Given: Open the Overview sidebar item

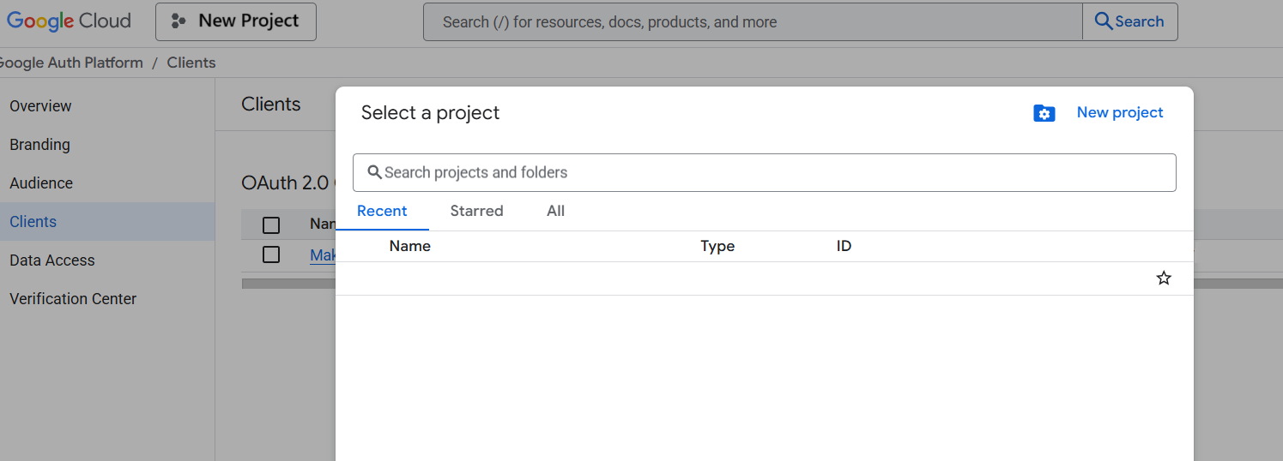Looking at the screenshot, I should (x=107, y=106).
